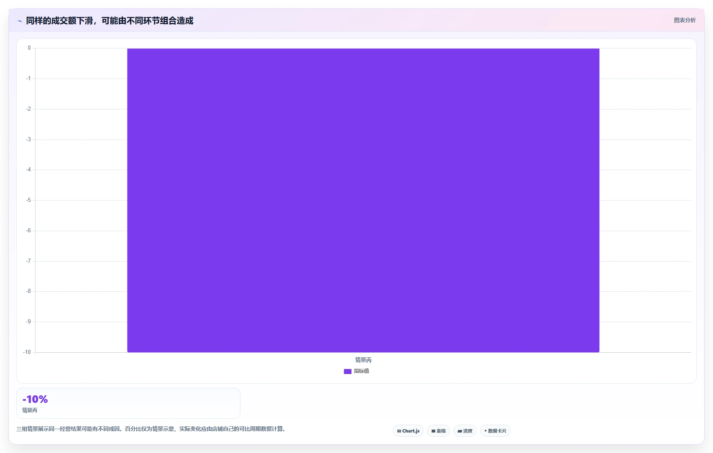The height and width of the screenshot is (453, 713).
Task: Click the purple 情景丙 bar in chart
Action: pyautogui.click(x=363, y=200)
